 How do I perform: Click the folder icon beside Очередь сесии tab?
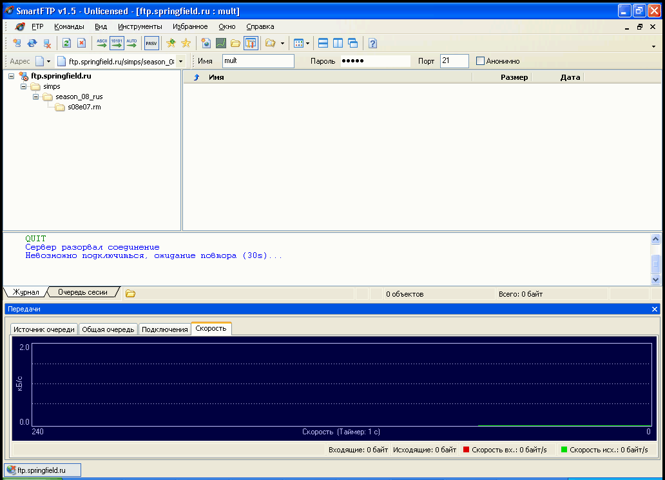click(x=130, y=293)
